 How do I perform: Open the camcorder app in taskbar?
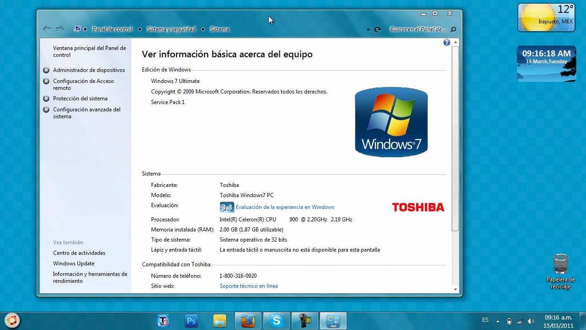[x=305, y=321]
